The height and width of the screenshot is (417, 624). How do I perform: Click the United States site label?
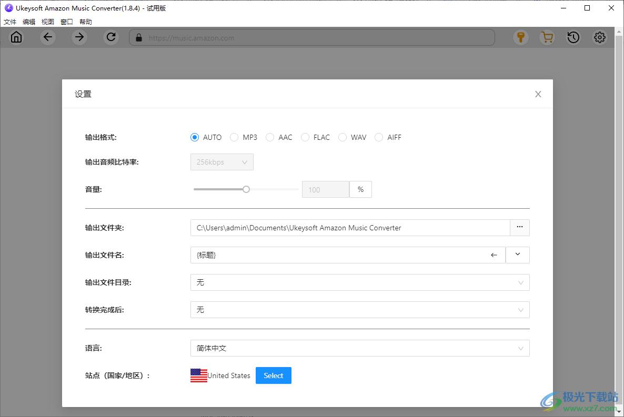[229, 375]
